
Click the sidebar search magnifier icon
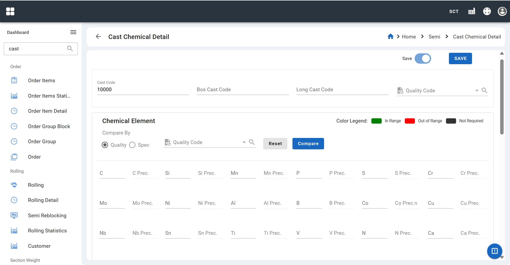(x=70, y=49)
